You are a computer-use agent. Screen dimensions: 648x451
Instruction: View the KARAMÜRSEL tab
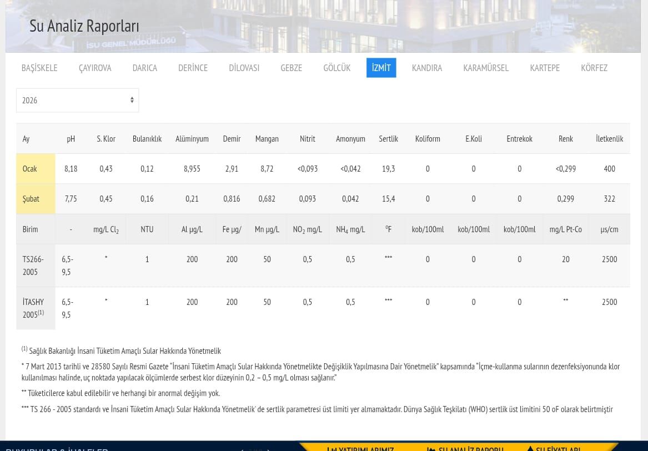[486, 68]
